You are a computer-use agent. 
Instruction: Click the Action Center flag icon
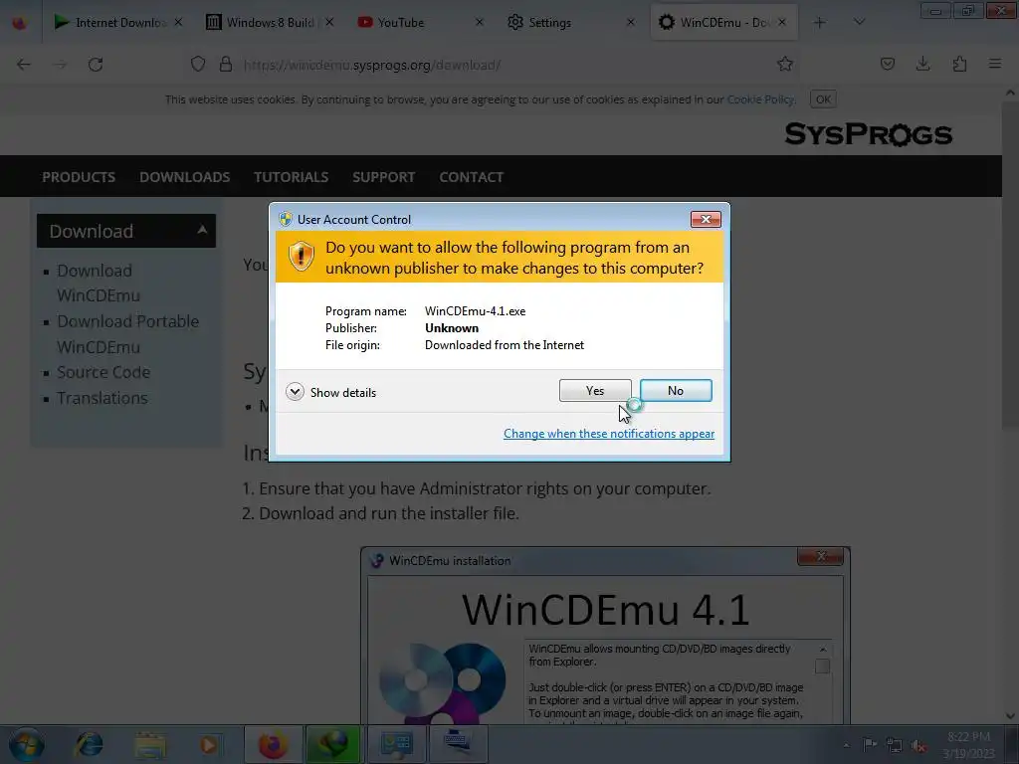pyautogui.click(x=870, y=745)
